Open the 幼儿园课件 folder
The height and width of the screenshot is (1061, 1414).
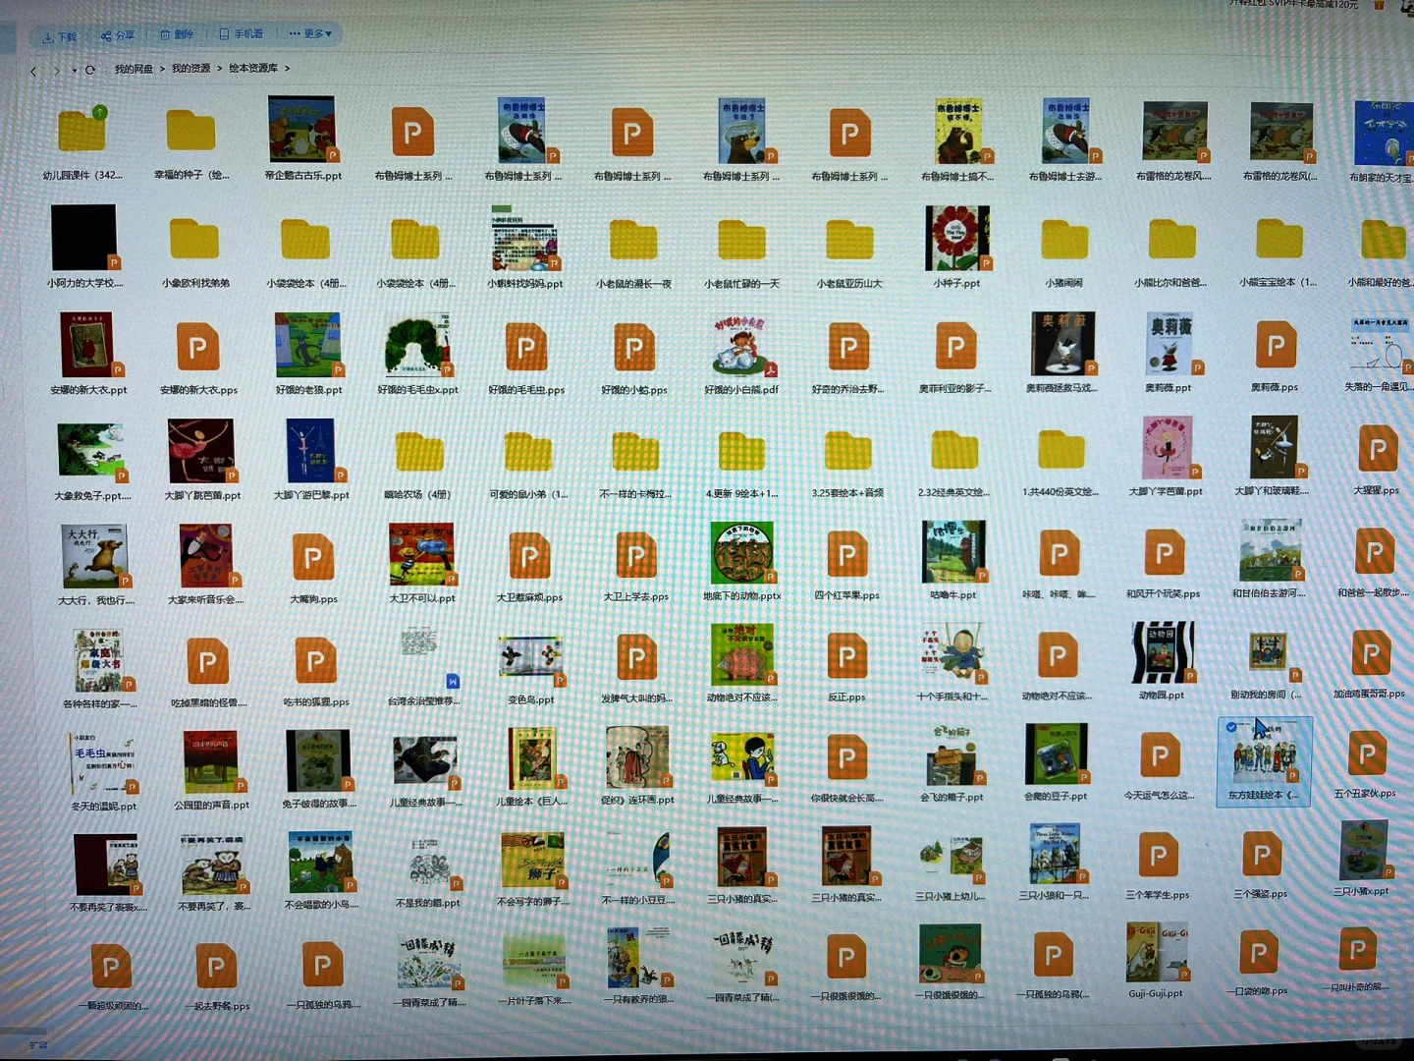(82, 130)
